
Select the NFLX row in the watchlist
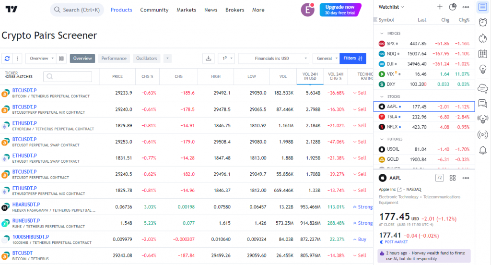(424, 127)
